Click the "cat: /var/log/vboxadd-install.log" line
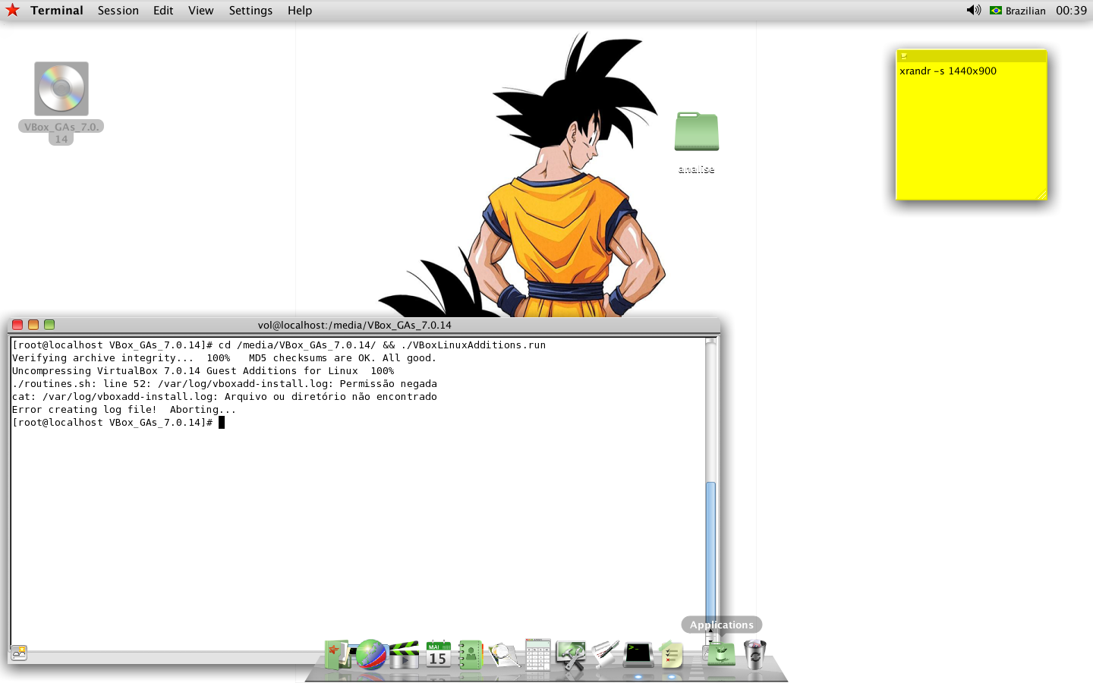This screenshot has height=683, width=1093. coord(225,397)
